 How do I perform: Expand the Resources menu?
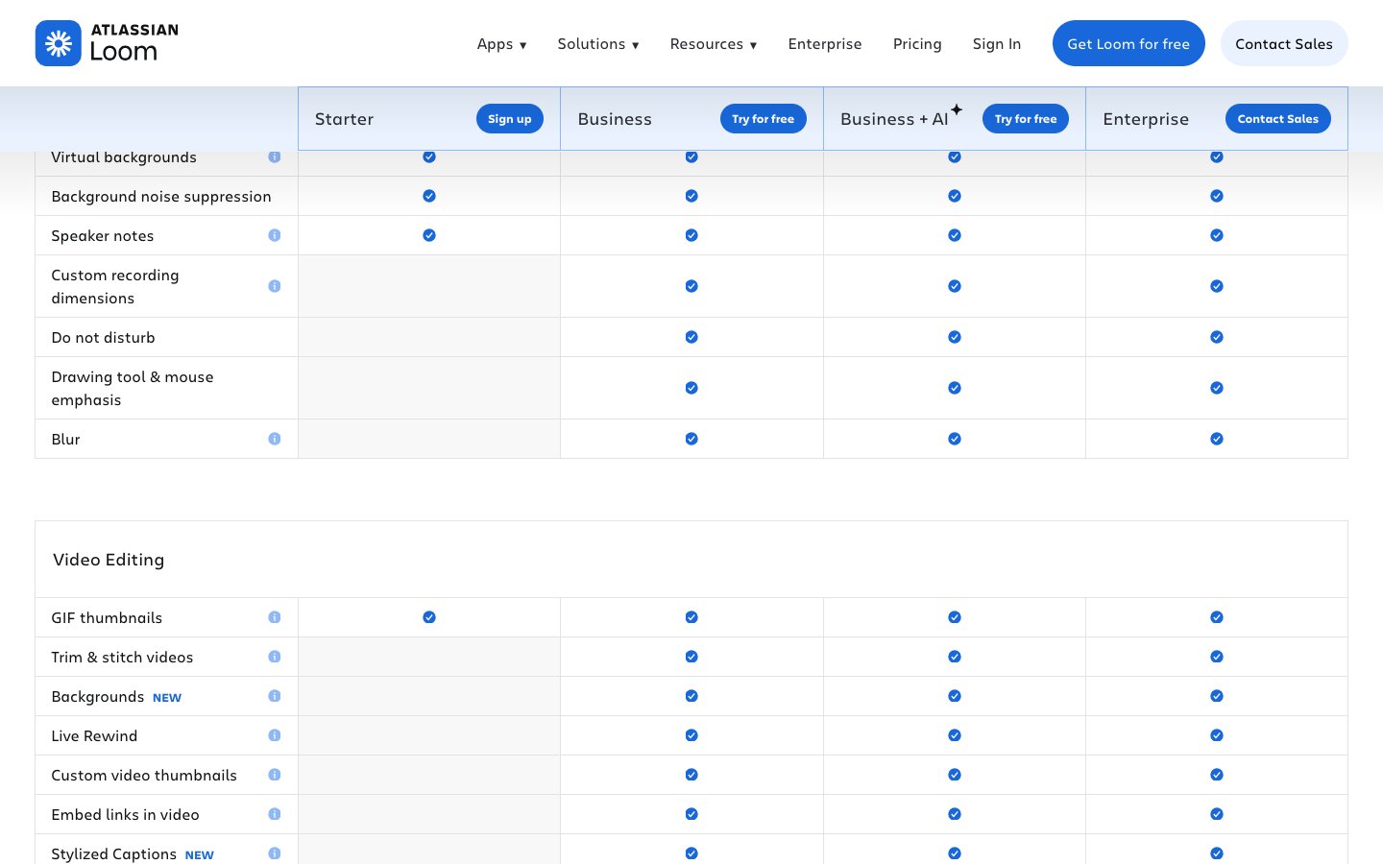pyautogui.click(x=713, y=44)
